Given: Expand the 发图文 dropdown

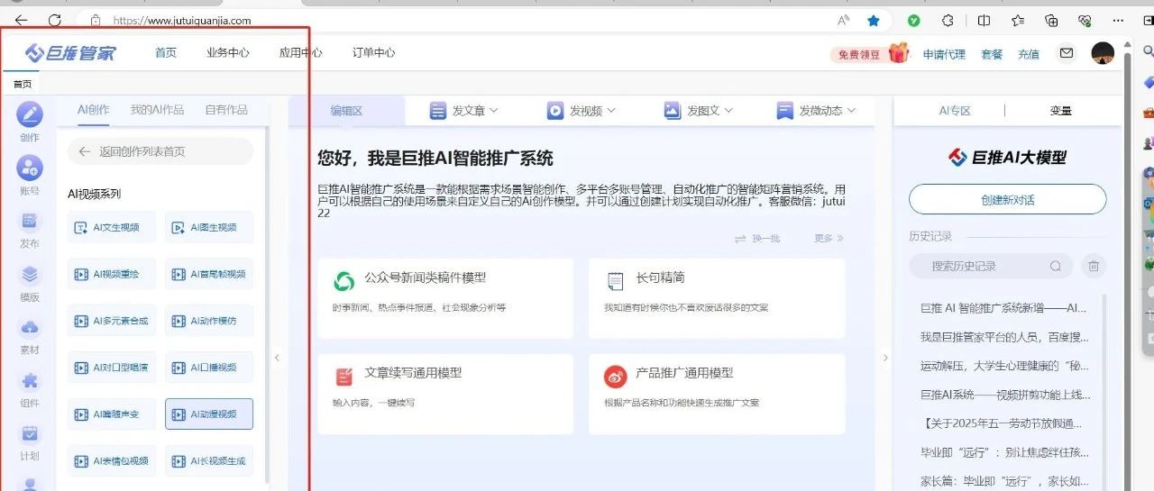Looking at the screenshot, I should tap(699, 111).
